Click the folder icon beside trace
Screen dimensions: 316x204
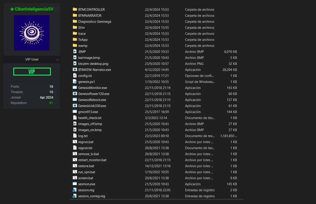75,33
